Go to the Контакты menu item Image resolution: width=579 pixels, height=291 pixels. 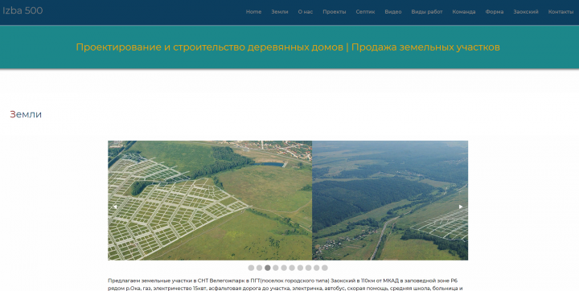[561, 12]
